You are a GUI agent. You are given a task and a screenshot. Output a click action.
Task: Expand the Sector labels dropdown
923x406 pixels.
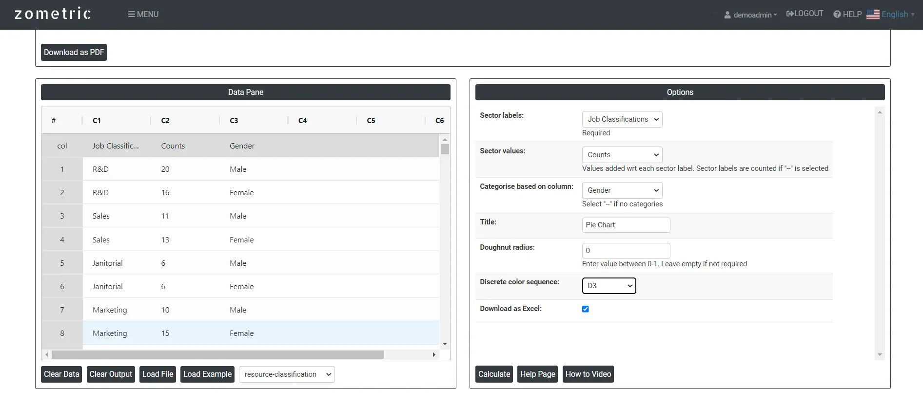tap(622, 119)
